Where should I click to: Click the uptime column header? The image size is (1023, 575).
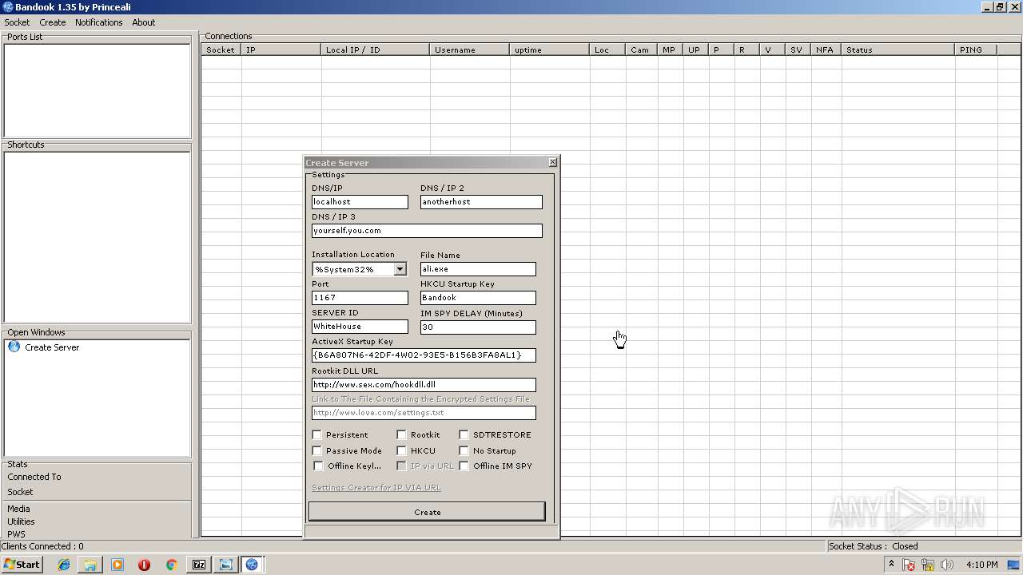pos(550,50)
